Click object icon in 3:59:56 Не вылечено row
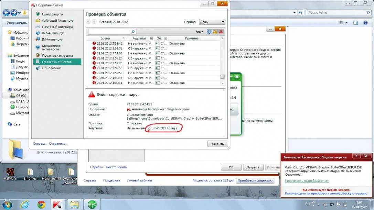The width and height of the screenshot is (374, 210). pyautogui.click(x=158, y=73)
